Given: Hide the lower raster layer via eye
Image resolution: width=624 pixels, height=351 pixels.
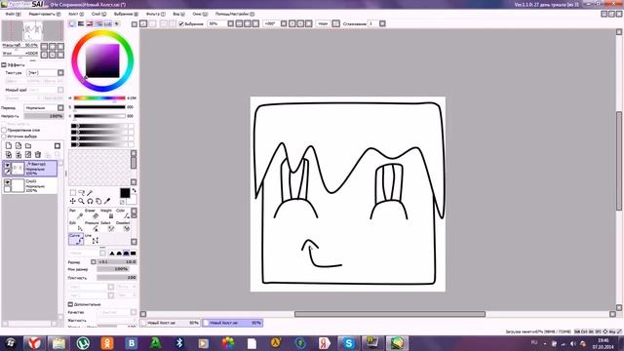Looking at the screenshot, I should (7, 182).
